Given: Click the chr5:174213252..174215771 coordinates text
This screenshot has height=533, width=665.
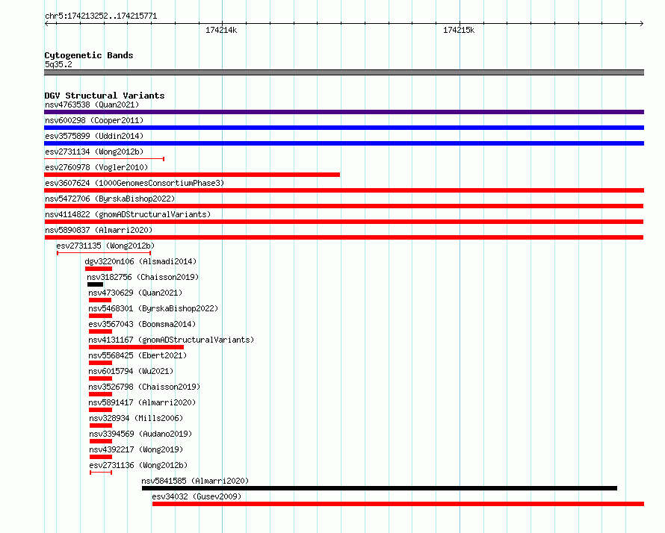Looking at the screenshot, I should pos(101,16).
